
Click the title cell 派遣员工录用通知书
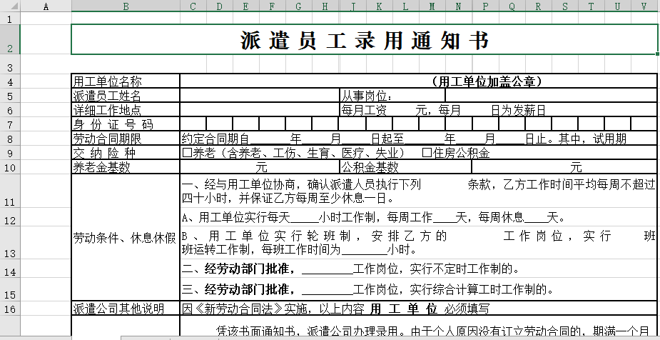(364, 41)
